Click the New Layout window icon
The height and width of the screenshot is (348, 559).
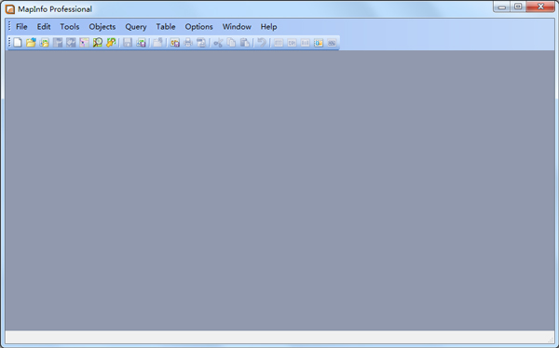click(318, 43)
